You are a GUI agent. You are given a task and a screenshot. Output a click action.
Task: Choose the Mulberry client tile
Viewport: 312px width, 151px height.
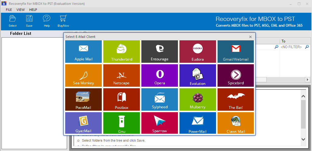pos(197,99)
